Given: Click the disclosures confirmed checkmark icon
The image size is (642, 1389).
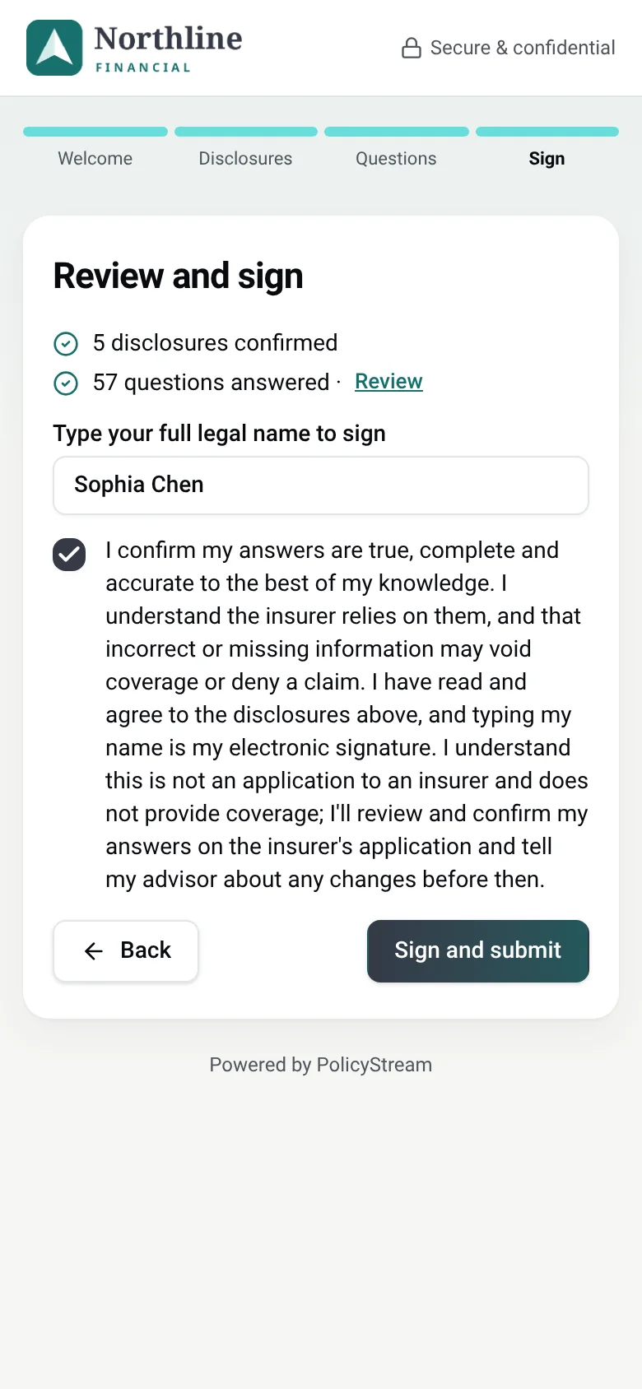Looking at the screenshot, I should click(x=66, y=343).
